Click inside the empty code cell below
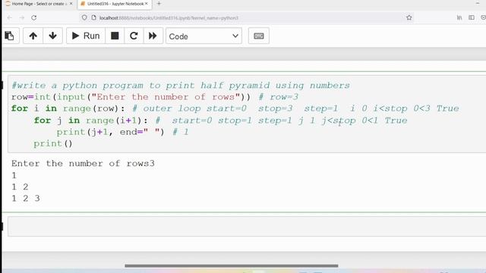This screenshot has width=486, height=273. (x=247, y=226)
